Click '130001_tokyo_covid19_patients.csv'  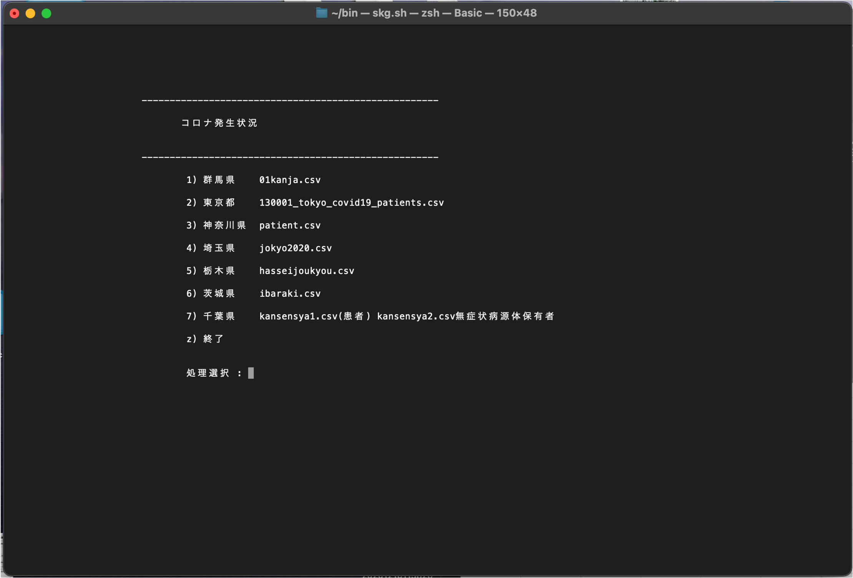pyautogui.click(x=352, y=203)
